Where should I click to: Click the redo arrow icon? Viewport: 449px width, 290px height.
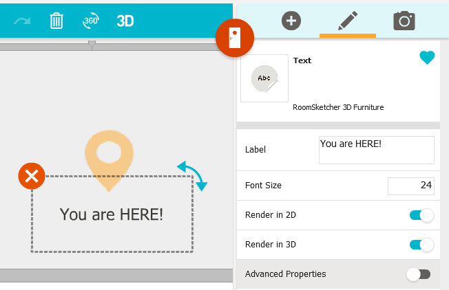point(22,21)
